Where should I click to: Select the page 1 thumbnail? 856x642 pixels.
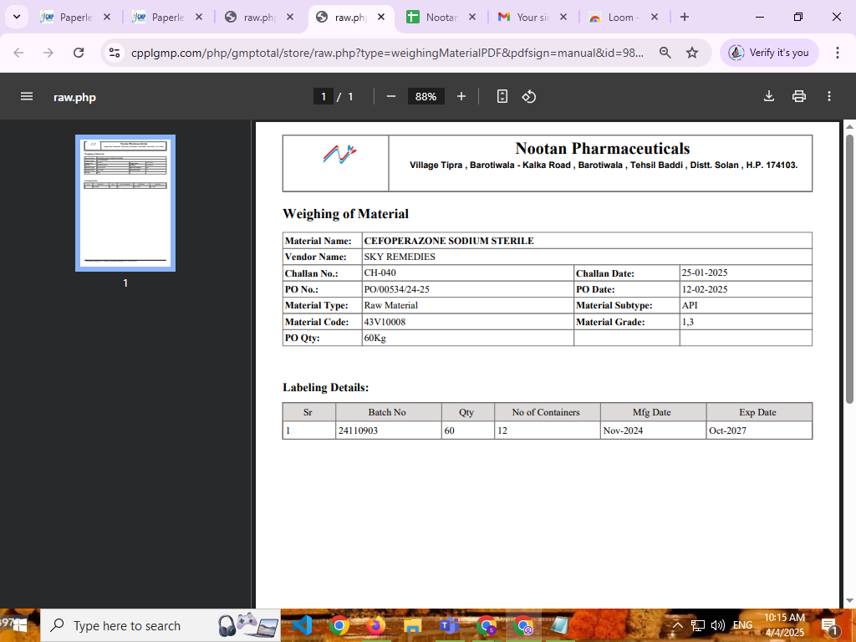(x=125, y=202)
